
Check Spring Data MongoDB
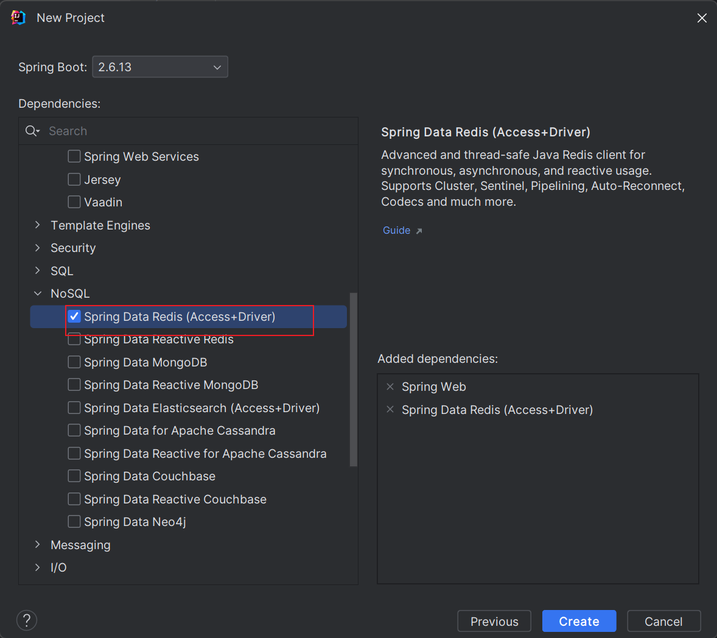tap(74, 362)
